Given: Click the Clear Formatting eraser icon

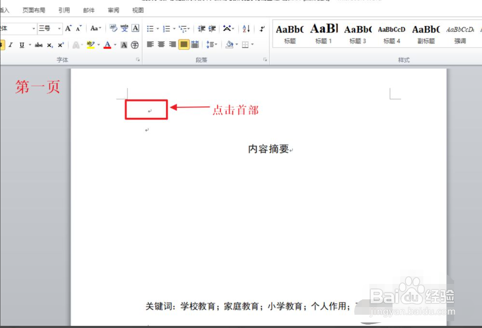Looking at the screenshot, I should 113,28.
